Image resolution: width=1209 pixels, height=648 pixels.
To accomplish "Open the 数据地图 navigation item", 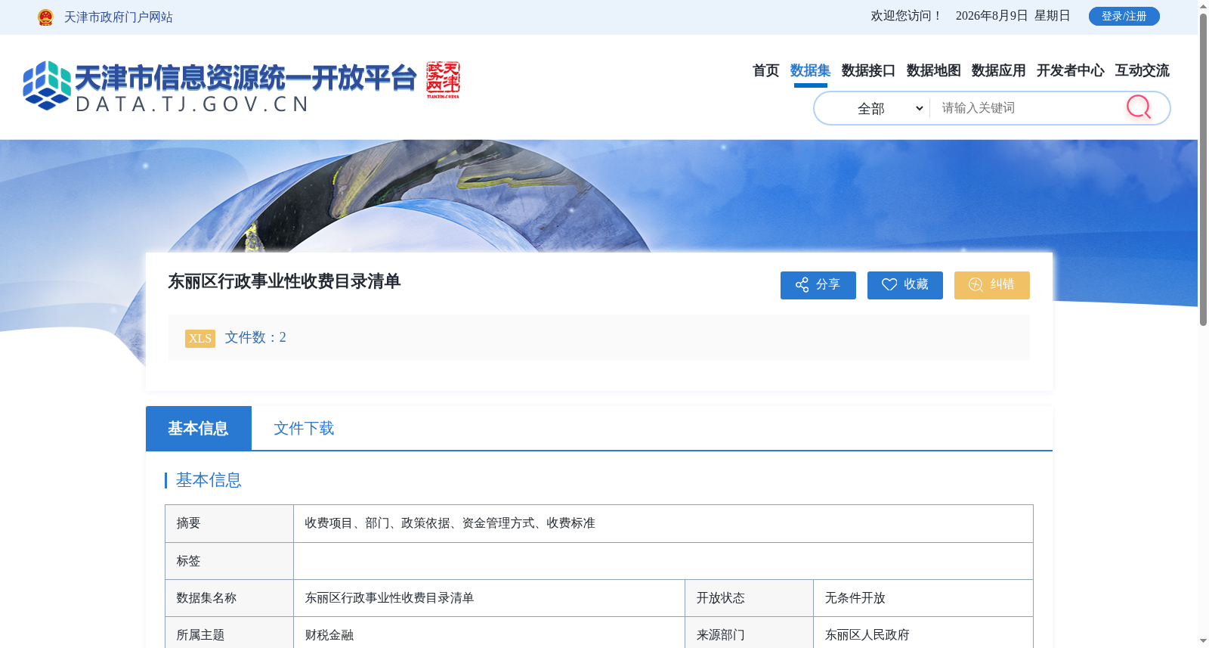I will coord(933,70).
